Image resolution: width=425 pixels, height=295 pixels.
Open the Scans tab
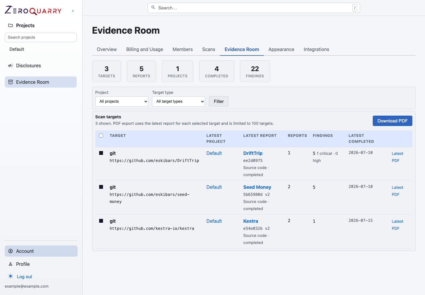click(x=209, y=49)
